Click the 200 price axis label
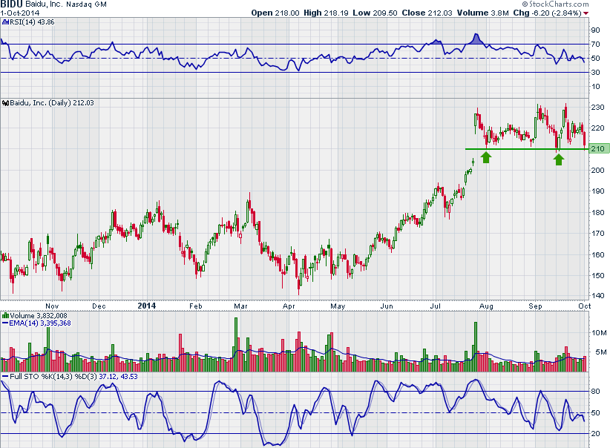Image resolution: width=610 pixels, height=448 pixels. tap(597, 171)
